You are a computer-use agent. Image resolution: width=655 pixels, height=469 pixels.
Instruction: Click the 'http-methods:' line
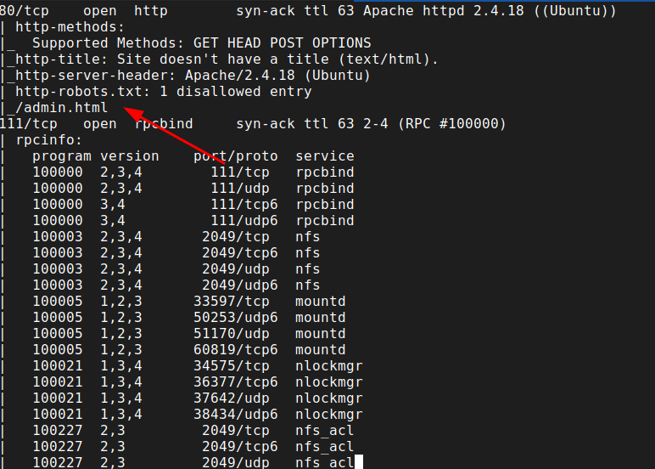[x=70, y=27]
